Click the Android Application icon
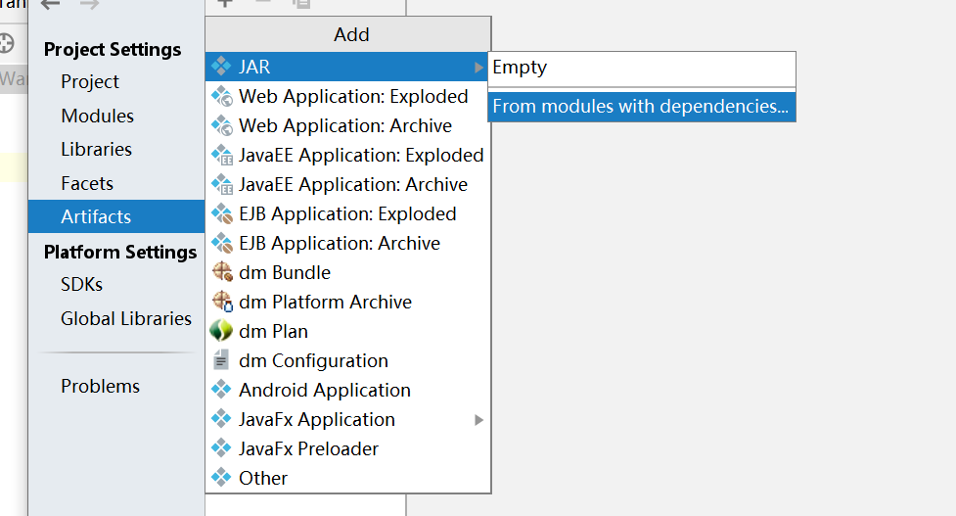 pos(221,389)
